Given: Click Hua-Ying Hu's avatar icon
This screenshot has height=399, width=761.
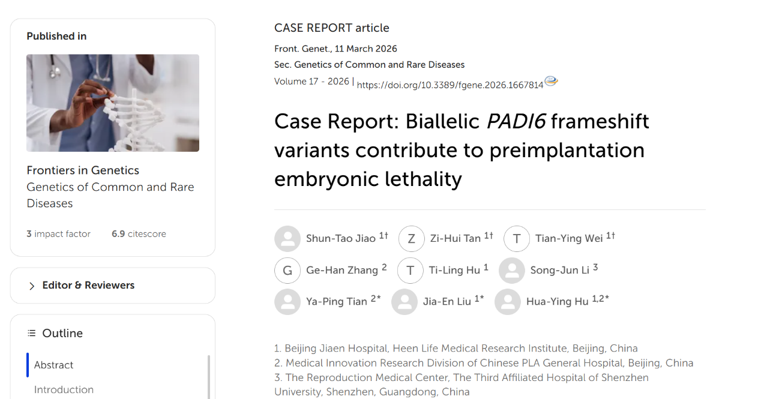Looking at the screenshot, I should 508,302.
